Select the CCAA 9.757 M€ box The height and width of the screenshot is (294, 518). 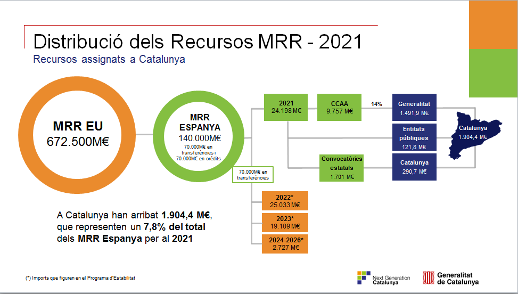339,108
